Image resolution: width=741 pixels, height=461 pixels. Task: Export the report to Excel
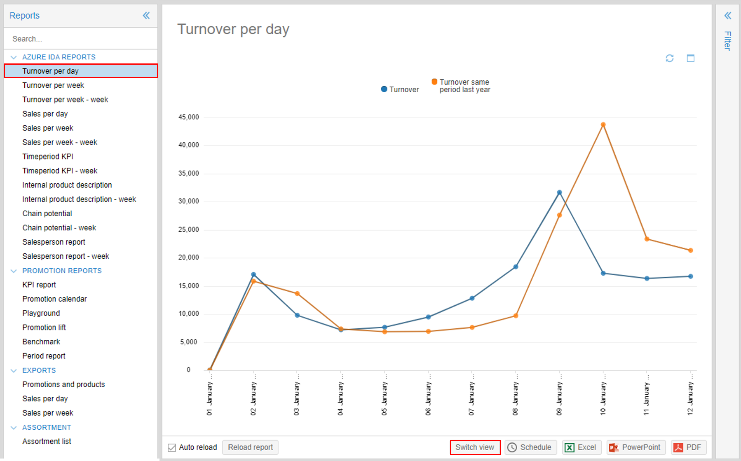pos(581,447)
